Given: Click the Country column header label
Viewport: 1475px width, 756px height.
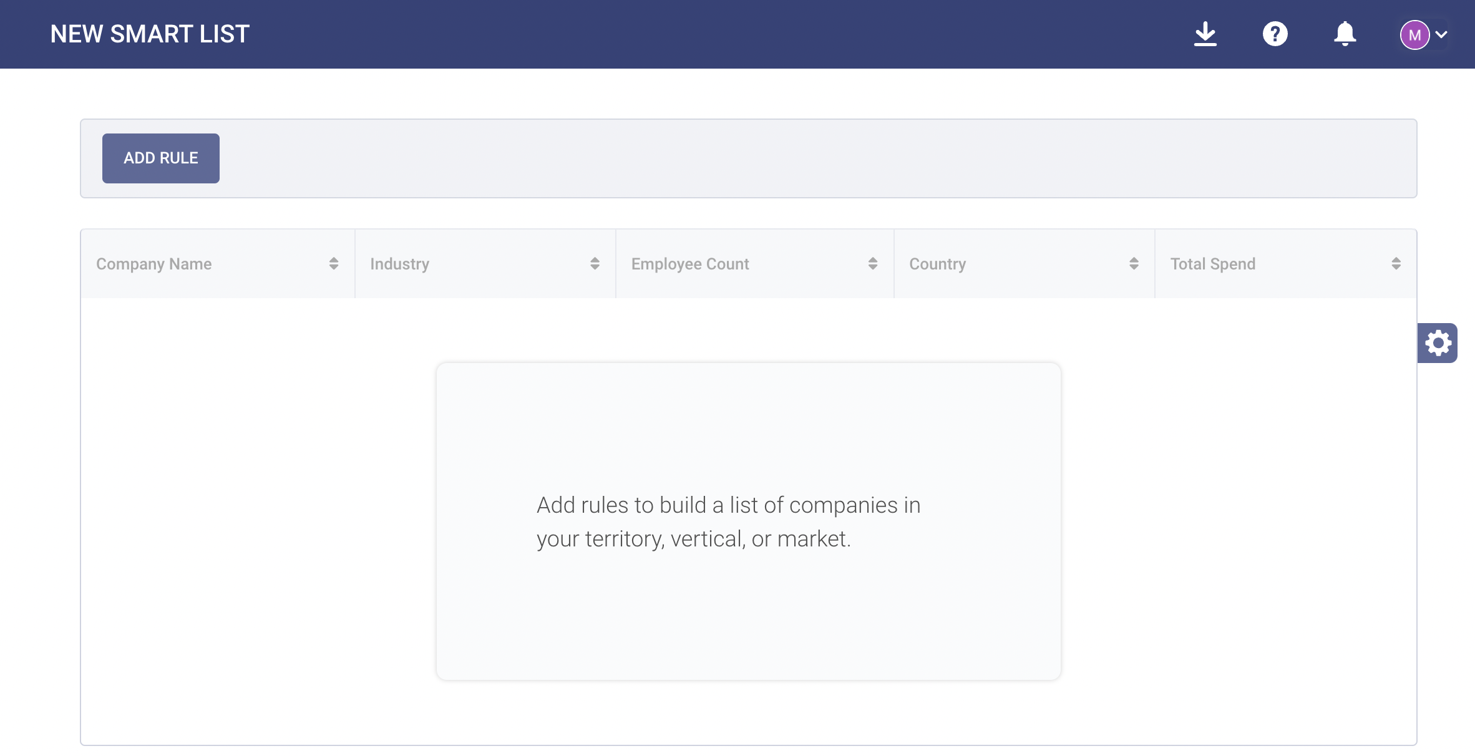Looking at the screenshot, I should 937,264.
